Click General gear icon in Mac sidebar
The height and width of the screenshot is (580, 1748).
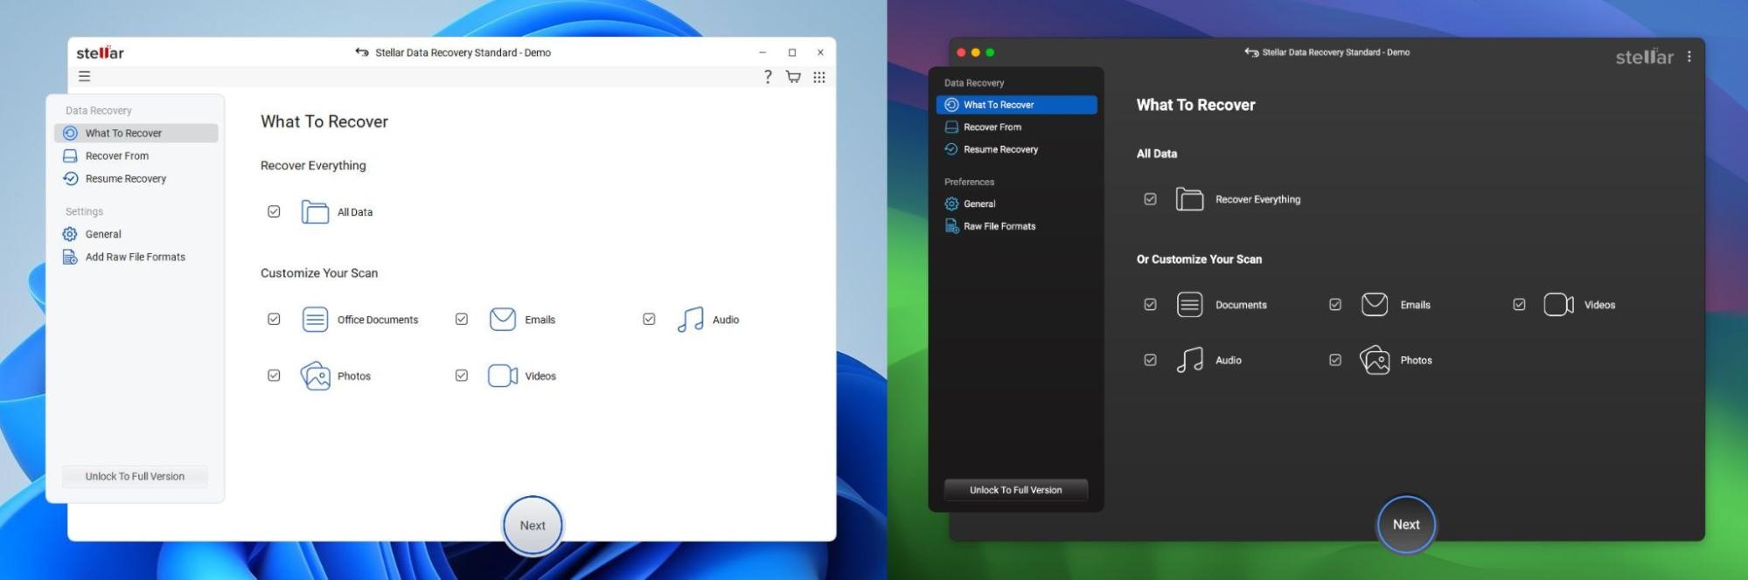951,204
